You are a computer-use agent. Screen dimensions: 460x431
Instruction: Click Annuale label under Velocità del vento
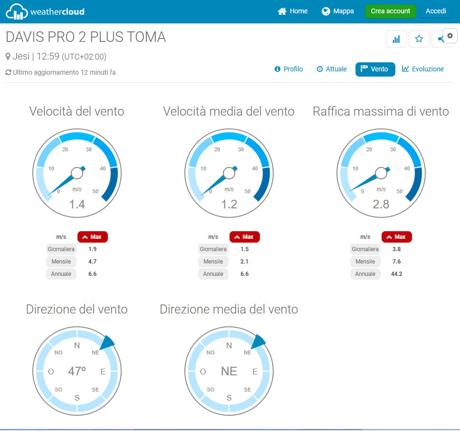click(61, 274)
